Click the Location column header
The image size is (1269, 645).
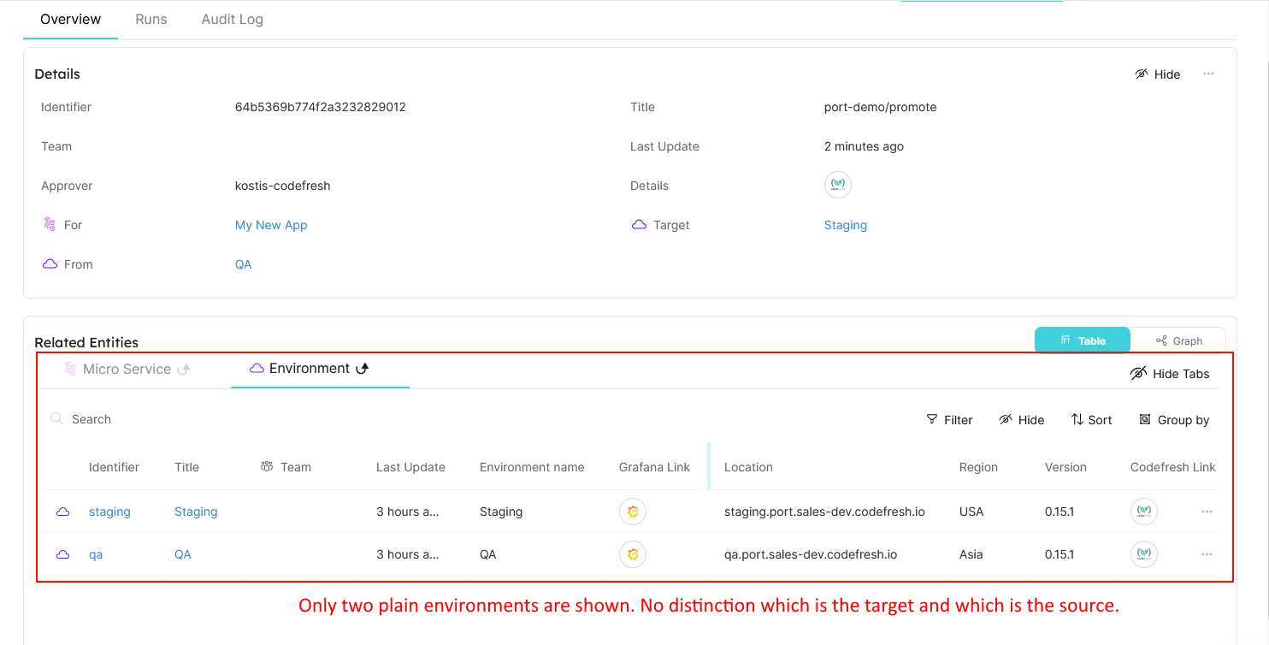point(748,467)
